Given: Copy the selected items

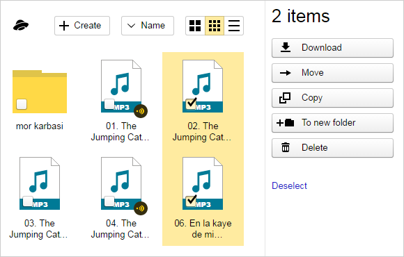Looking at the screenshot, I should [x=332, y=98].
